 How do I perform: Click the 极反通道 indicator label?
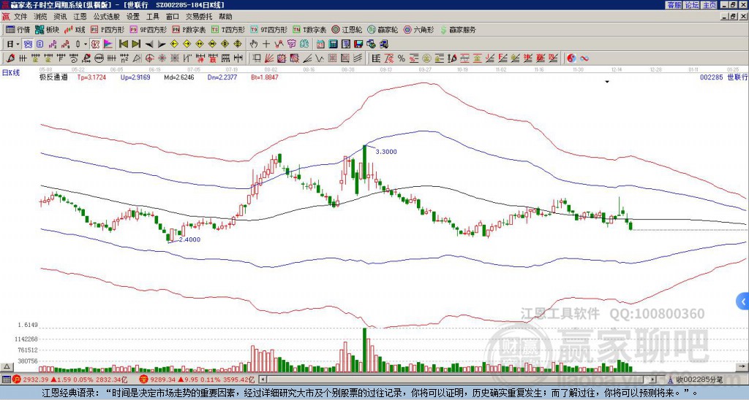(53, 77)
